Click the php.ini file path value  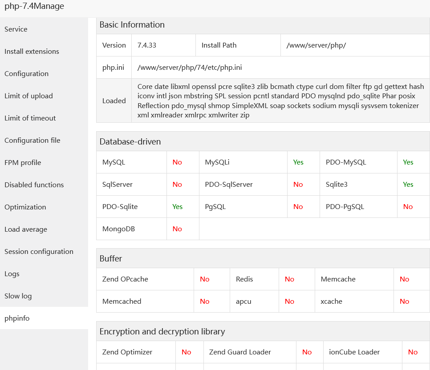(190, 68)
